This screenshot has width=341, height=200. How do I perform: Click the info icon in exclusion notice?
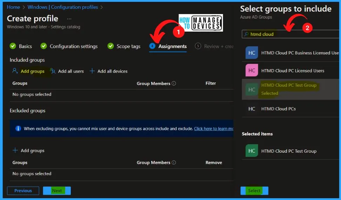tap(18, 129)
